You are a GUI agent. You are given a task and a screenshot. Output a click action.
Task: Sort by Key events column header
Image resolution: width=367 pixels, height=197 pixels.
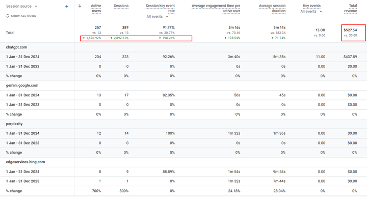(x=311, y=6)
